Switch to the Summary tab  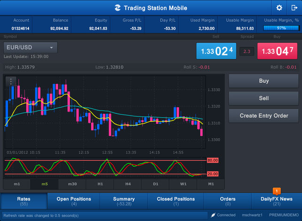point(124,201)
